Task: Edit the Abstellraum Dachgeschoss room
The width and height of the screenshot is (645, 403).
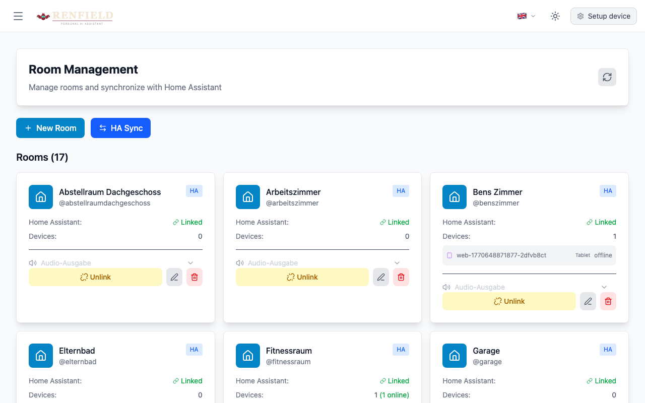Action: pos(174,277)
